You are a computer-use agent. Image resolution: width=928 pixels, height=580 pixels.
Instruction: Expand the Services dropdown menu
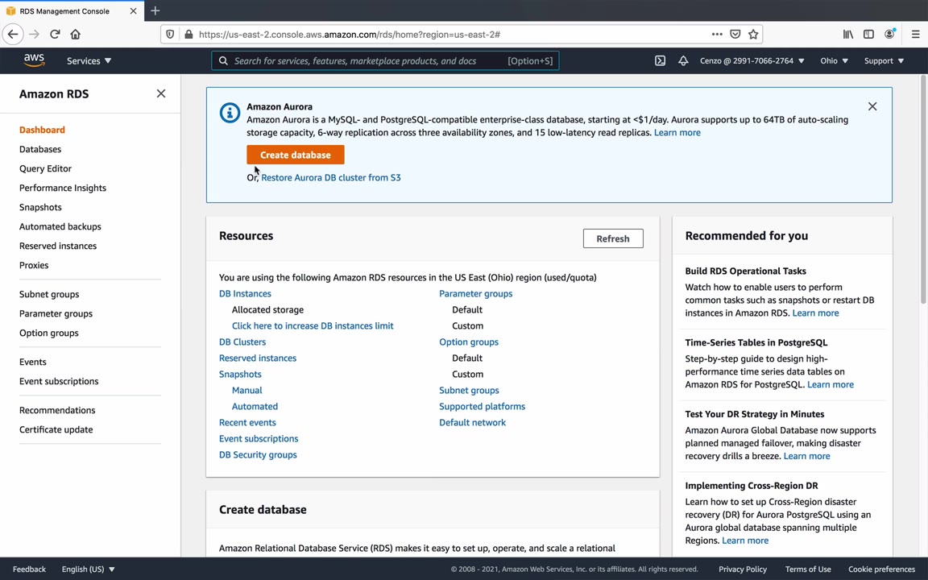pos(89,60)
